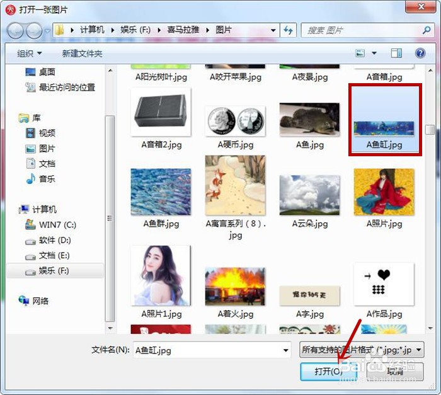Open help with the question mark icon
This screenshot has width=441, height=395.
pos(420,53)
